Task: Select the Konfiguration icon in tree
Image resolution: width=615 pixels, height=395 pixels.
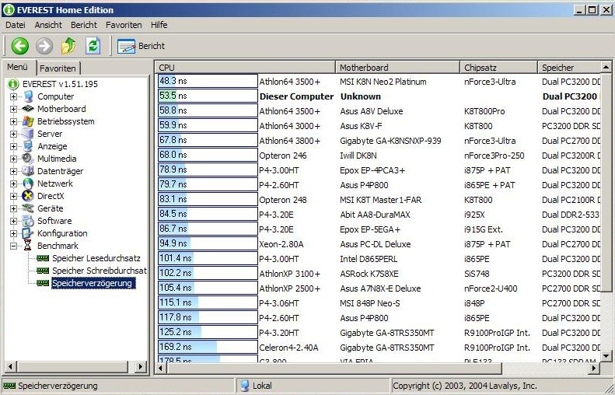Action: click(28, 233)
